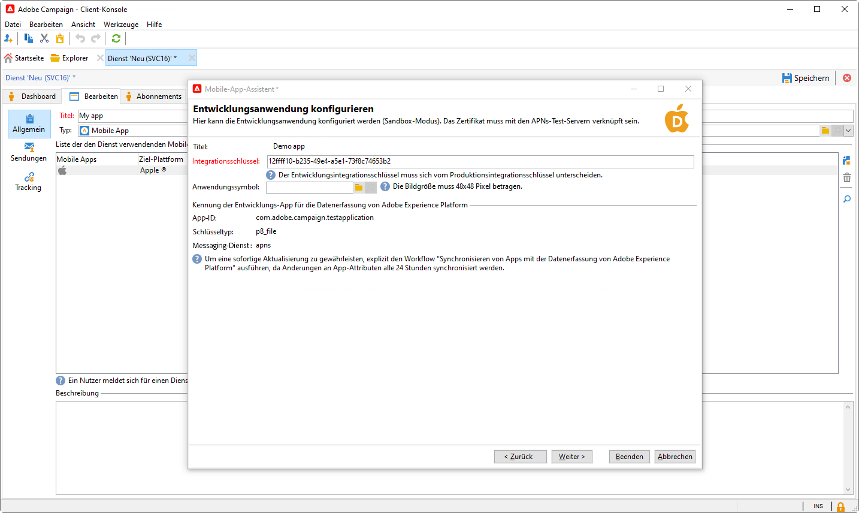This screenshot has height=513, width=859.
Task: Switch to the Abonnements tab
Action: click(153, 96)
